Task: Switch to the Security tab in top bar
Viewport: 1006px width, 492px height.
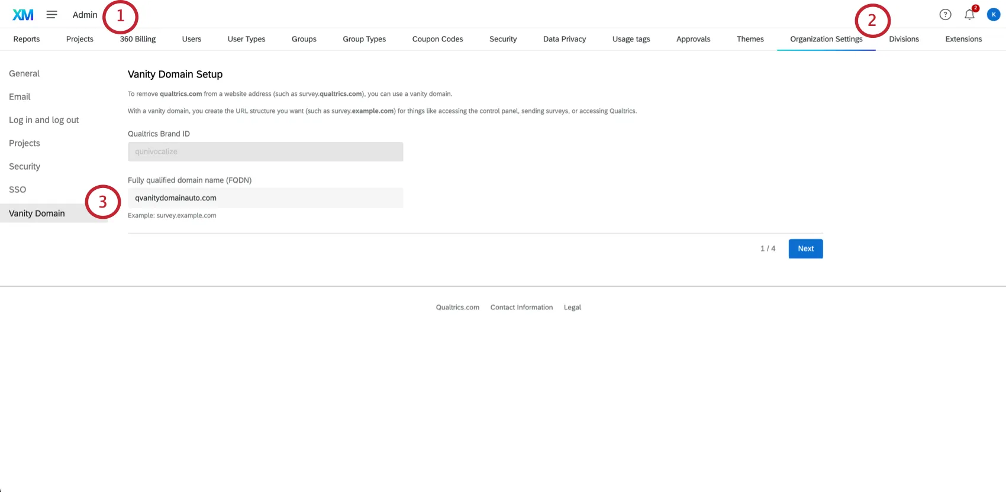Action: [x=503, y=39]
